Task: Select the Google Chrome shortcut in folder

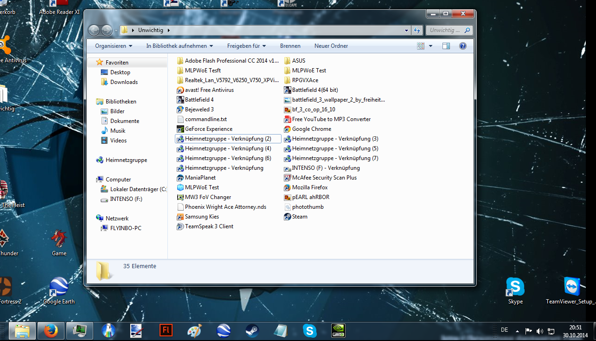Action: coord(308,129)
